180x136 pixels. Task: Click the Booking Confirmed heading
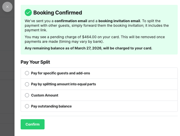pos(57,13)
